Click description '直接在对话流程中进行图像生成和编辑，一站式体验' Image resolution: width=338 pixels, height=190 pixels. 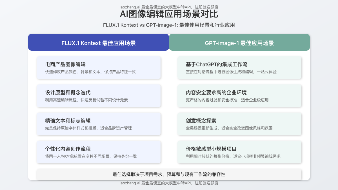231,72
